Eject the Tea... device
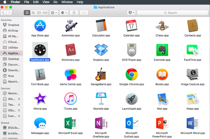This screenshot has width=210, height=139. click(x=19, y=105)
